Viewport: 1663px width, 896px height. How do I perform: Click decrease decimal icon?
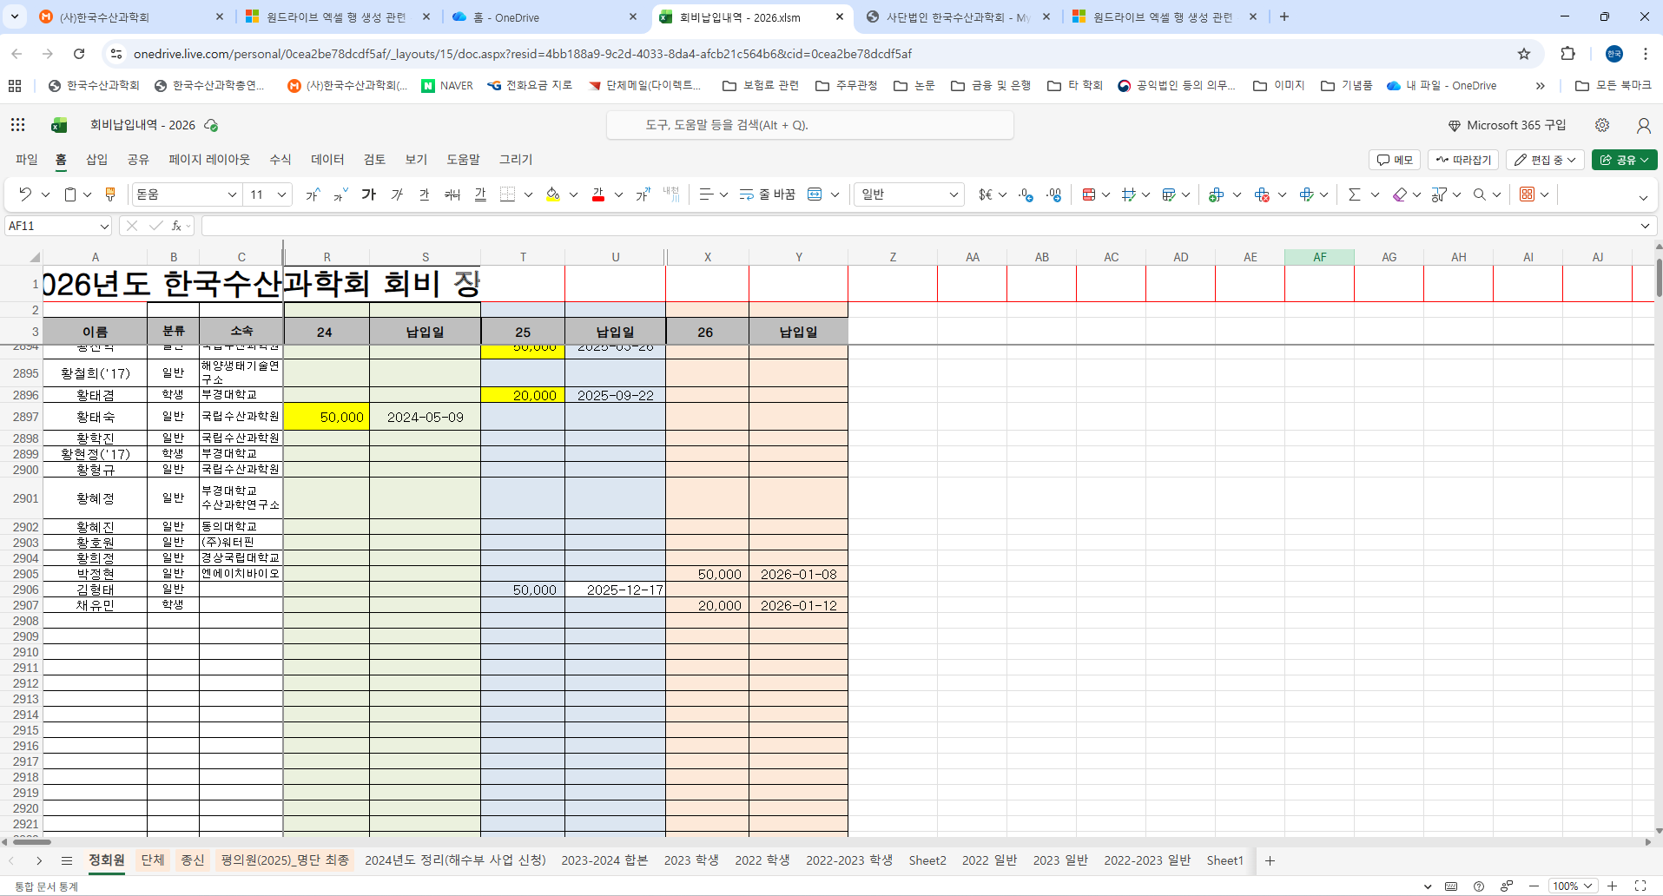1026,194
